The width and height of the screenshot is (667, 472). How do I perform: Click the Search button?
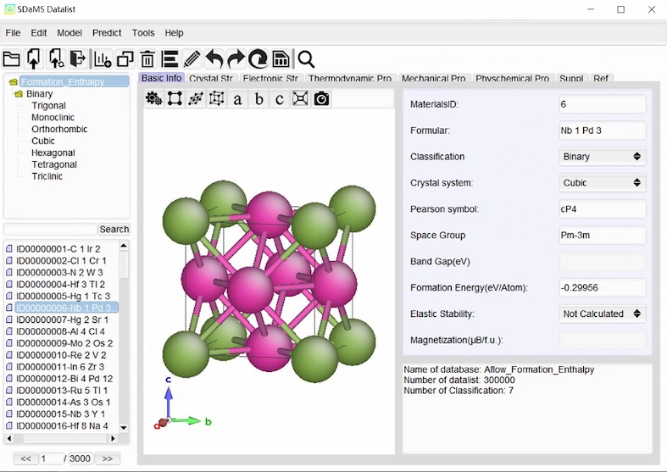[114, 230]
